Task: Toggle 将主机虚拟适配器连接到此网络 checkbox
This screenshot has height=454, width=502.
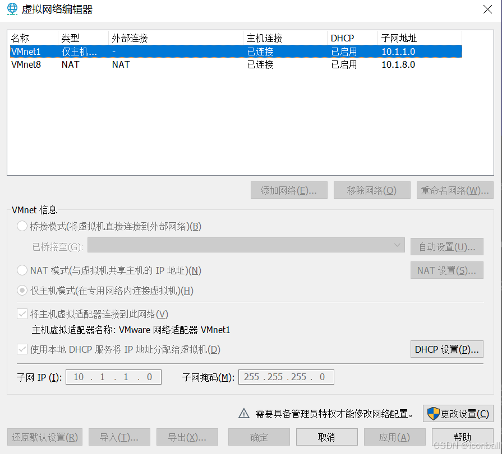Action: pos(22,313)
